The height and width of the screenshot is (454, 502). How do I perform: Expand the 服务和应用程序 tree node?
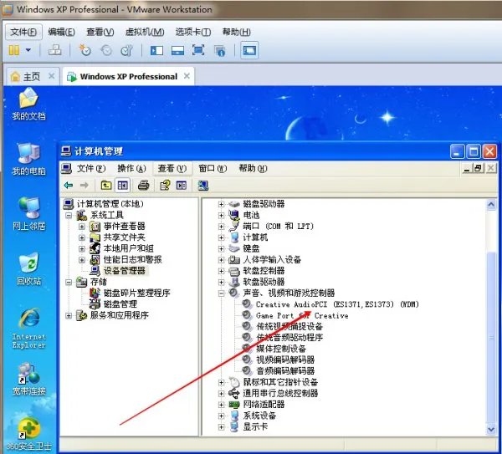(x=70, y=315)
